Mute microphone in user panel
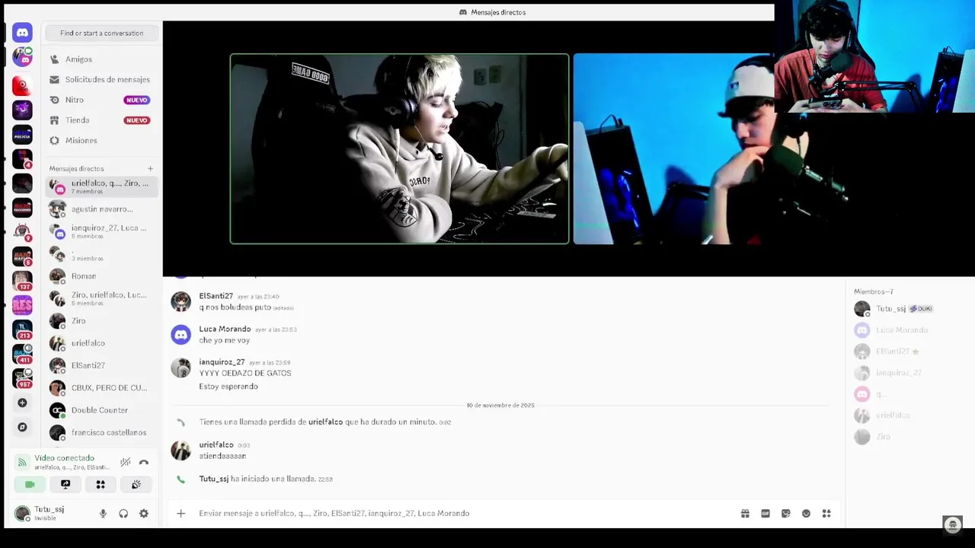 coord(103,514)
